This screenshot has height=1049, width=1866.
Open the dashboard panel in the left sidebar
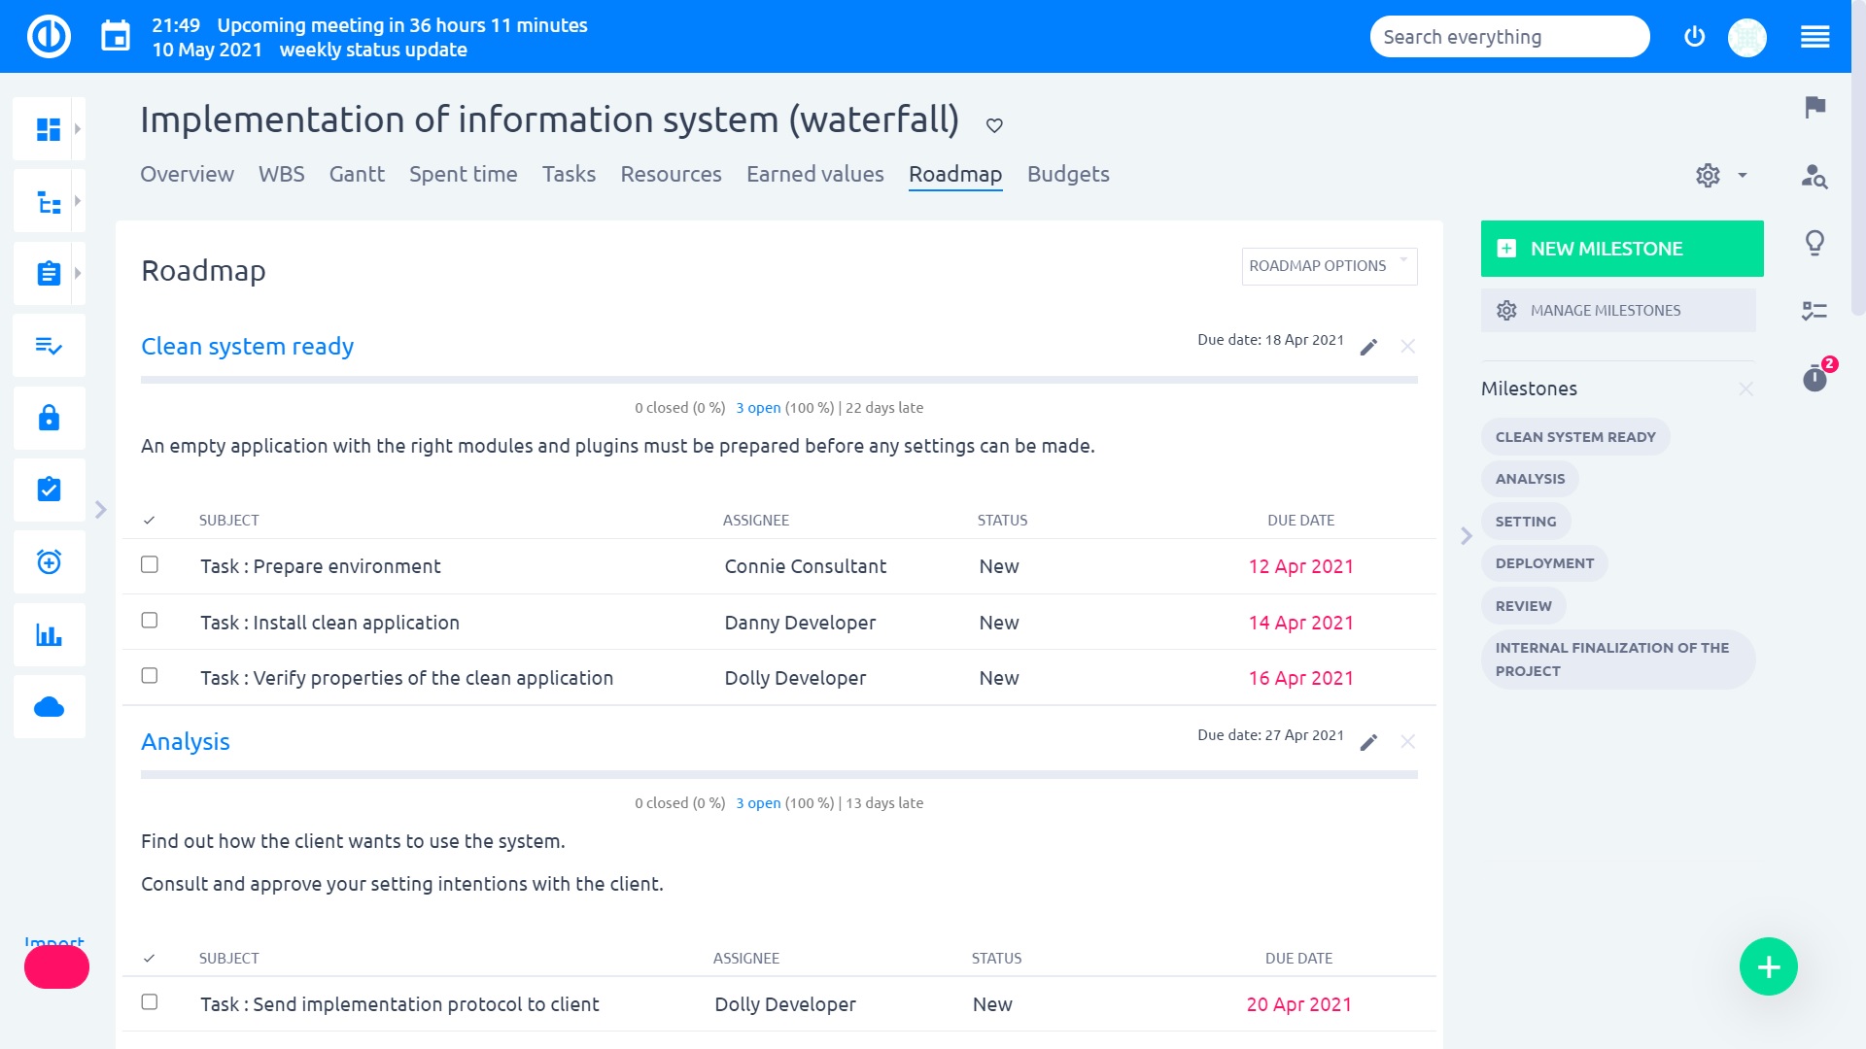pos(48,127)
